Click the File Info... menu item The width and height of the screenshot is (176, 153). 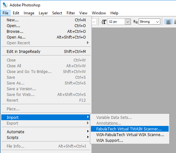tap(46, 146)
